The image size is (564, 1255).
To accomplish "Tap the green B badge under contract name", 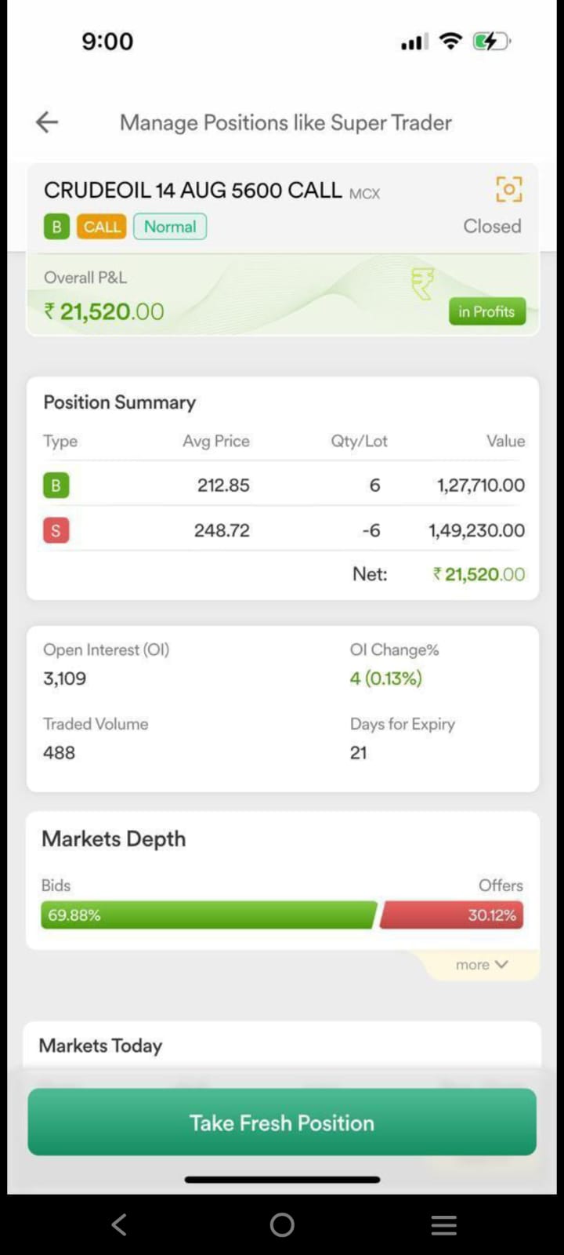I will tap(56, 227).
